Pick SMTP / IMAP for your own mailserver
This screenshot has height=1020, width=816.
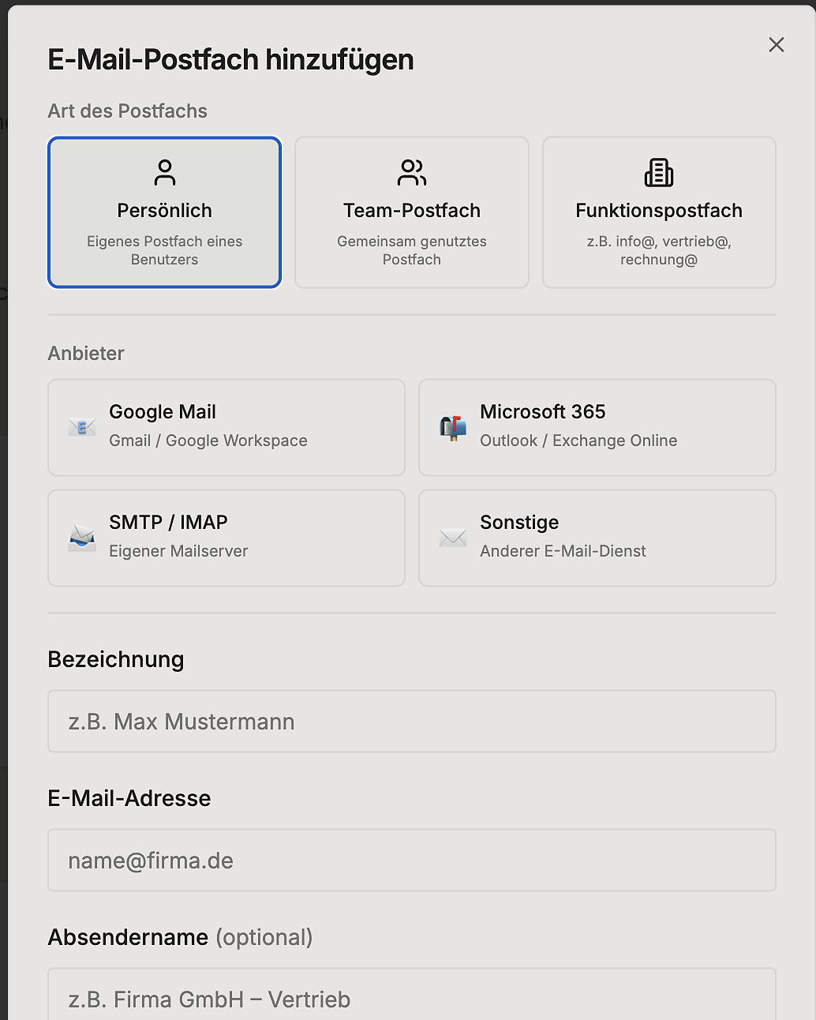point(226,538)
